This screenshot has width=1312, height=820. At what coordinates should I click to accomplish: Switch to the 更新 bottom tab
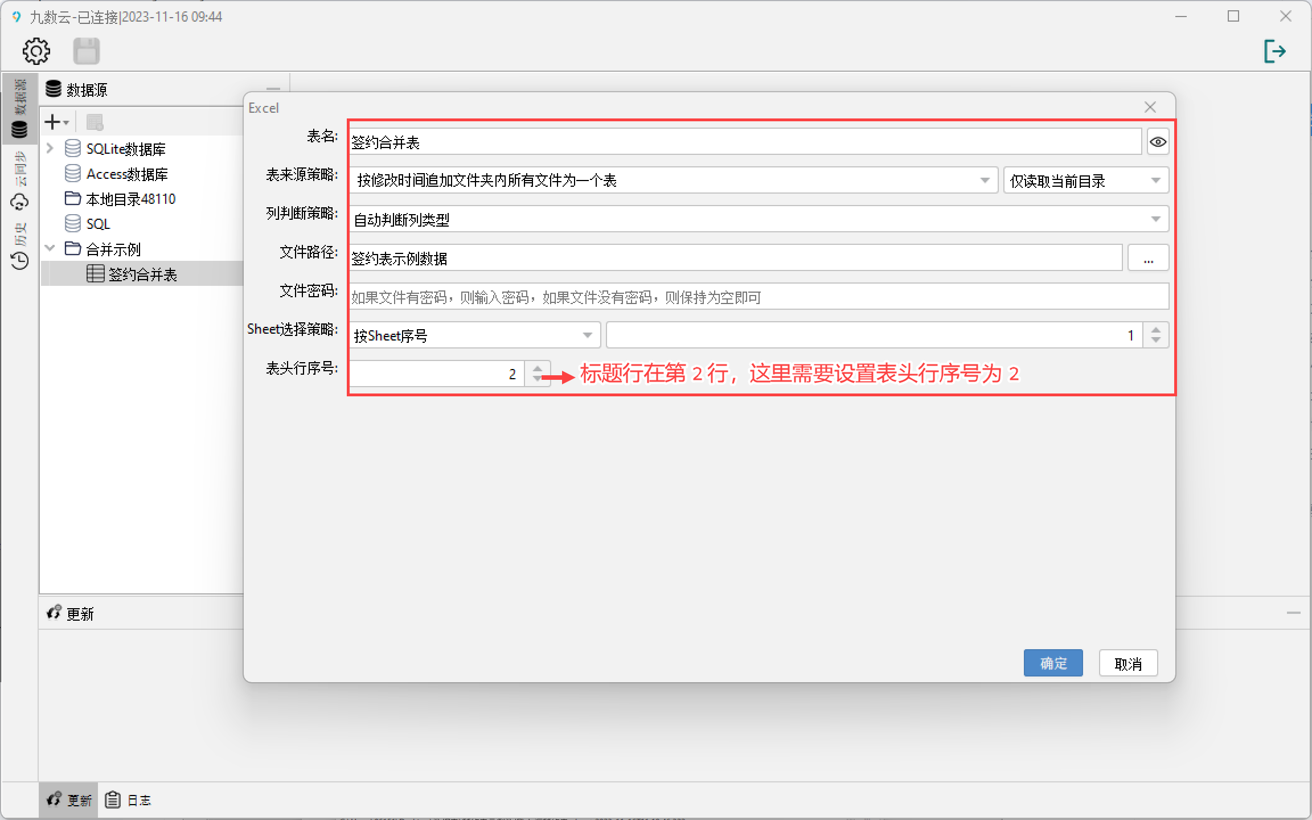click(69, 800)
